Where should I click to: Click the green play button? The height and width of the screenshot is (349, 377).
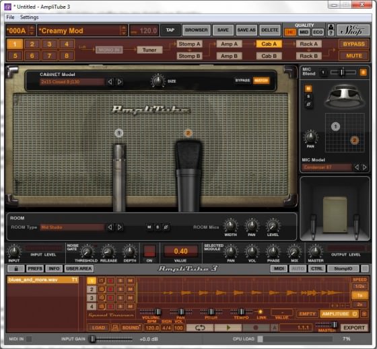pyautogui.click(x=228, y=327)
